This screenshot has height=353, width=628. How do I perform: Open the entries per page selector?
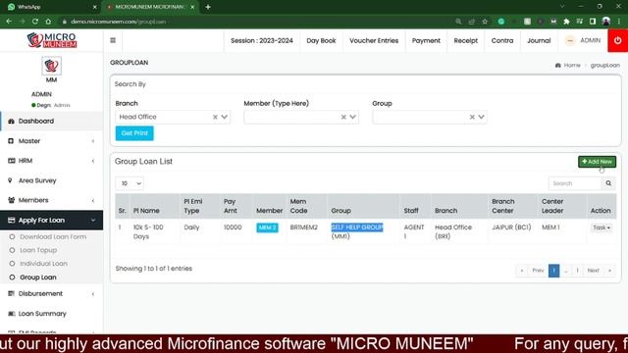(x=130, y=183)
